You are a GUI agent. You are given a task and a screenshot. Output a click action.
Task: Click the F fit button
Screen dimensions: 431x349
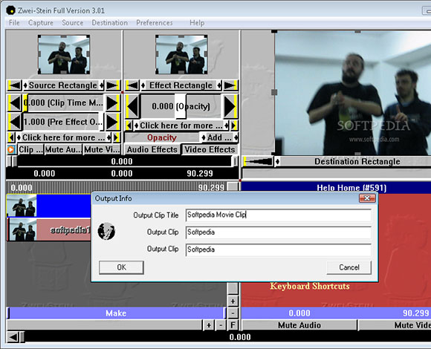tap(233, 325)
